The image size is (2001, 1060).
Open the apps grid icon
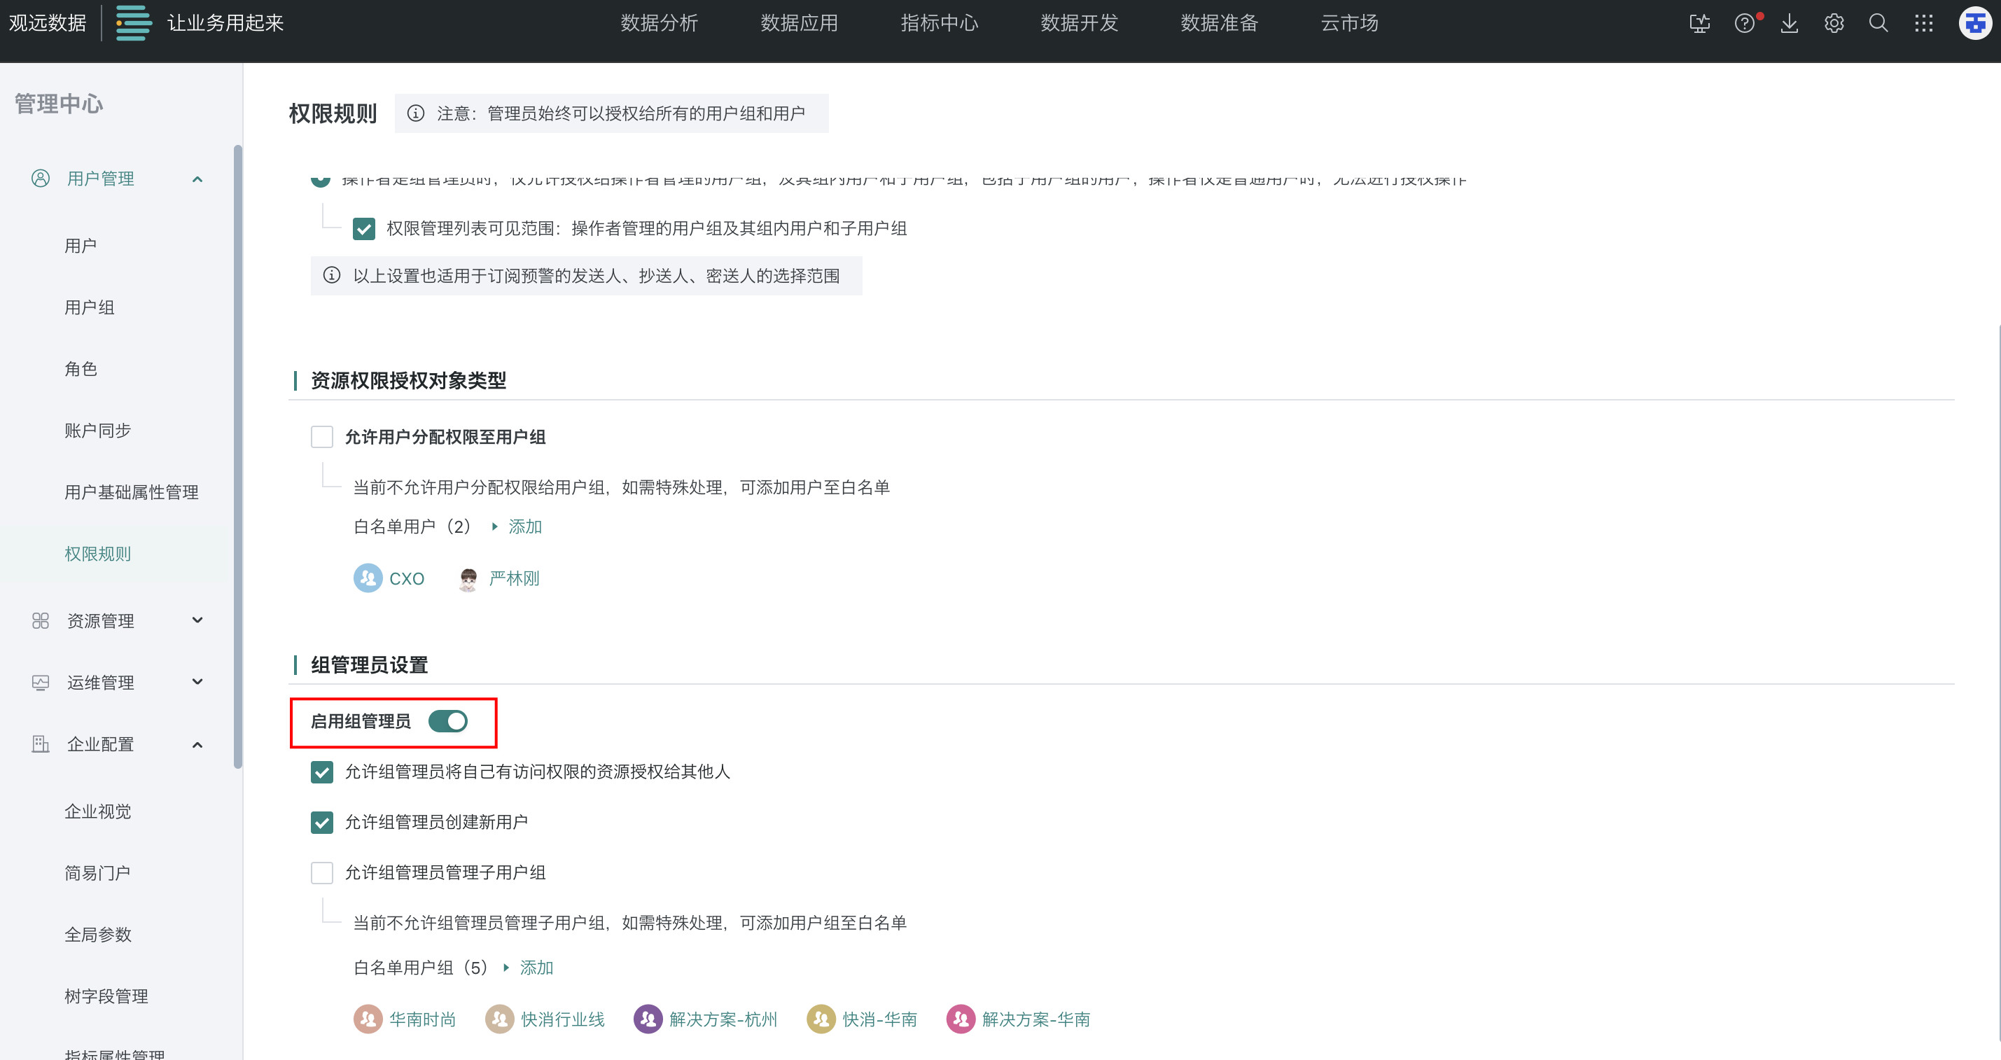pos(1923,23)
